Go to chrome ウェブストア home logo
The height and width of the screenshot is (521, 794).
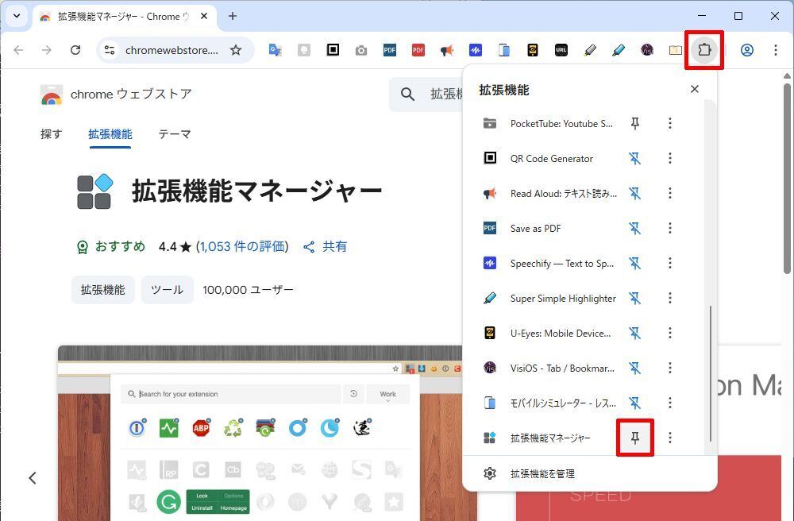(x=116, y=95)
